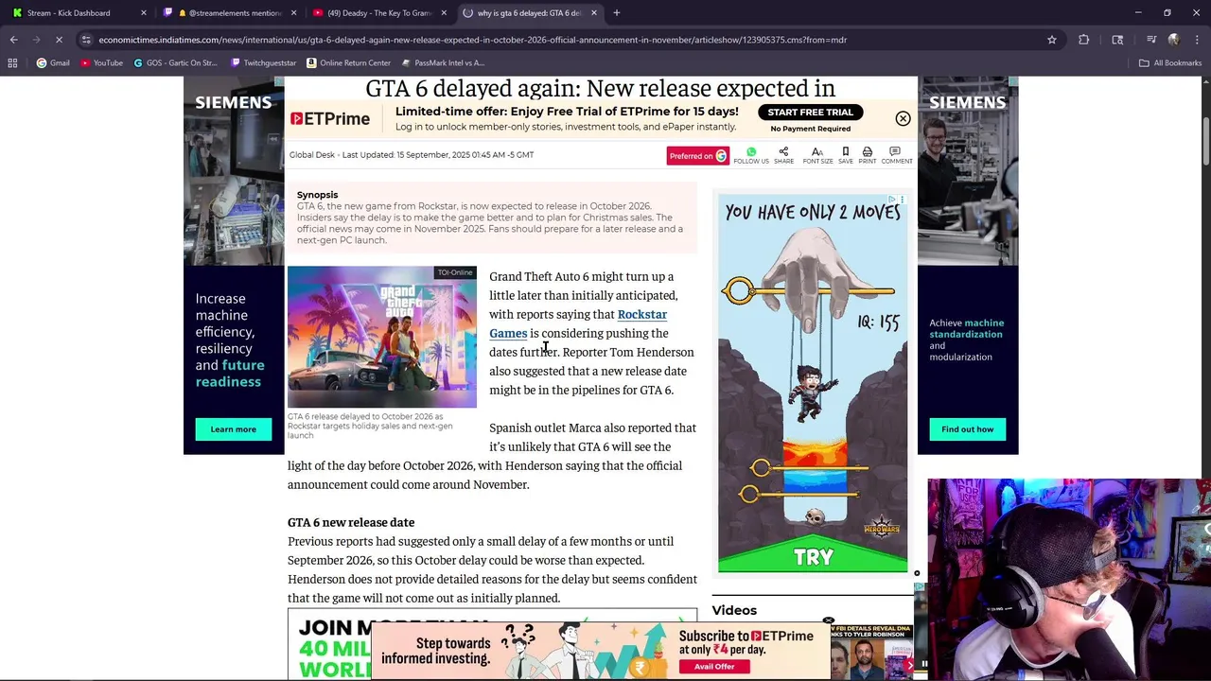Go back to the previous page

coord(13,40)
